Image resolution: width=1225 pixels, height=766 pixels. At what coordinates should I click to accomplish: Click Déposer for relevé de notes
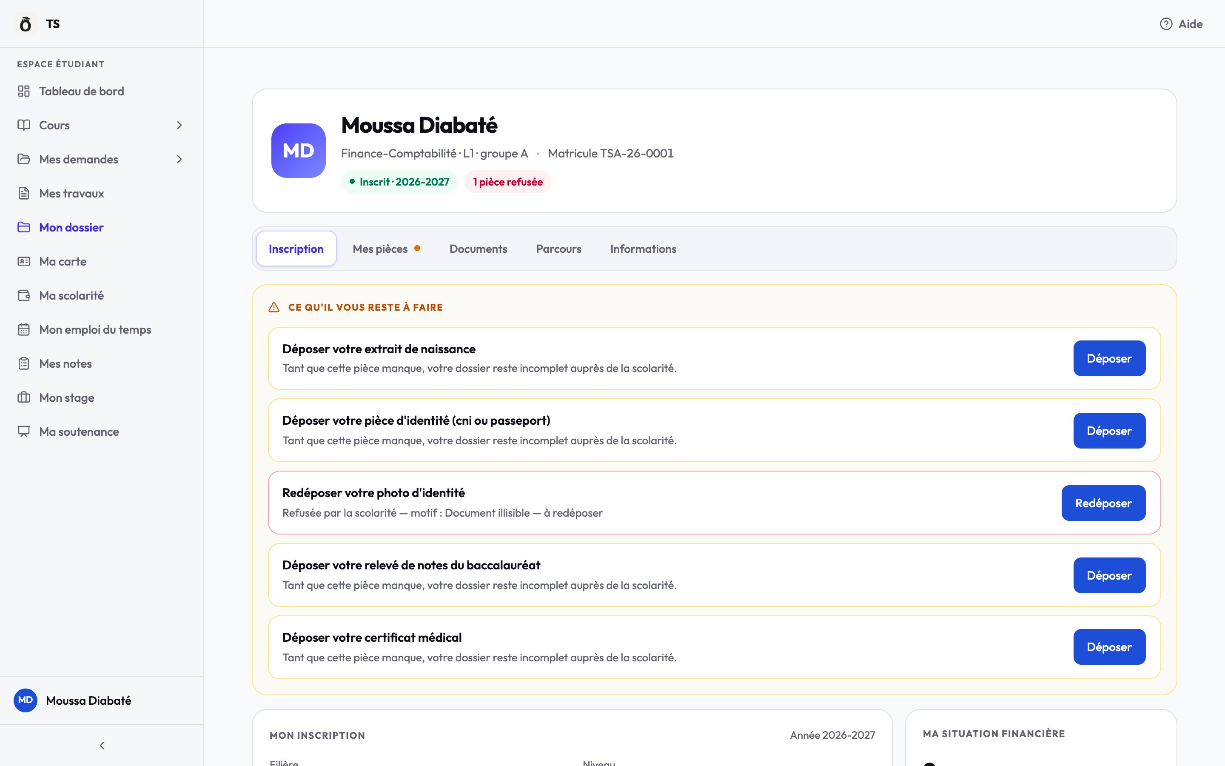pyautogui.click(x=1109, y=575)
